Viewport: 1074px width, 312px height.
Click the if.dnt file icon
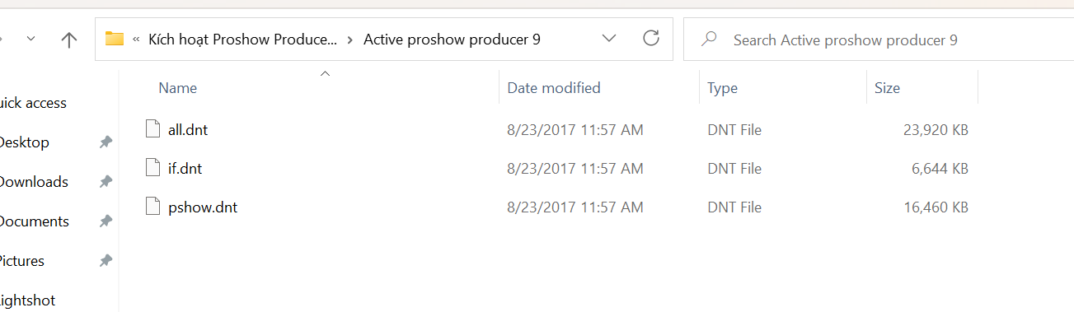click(152, 169)
